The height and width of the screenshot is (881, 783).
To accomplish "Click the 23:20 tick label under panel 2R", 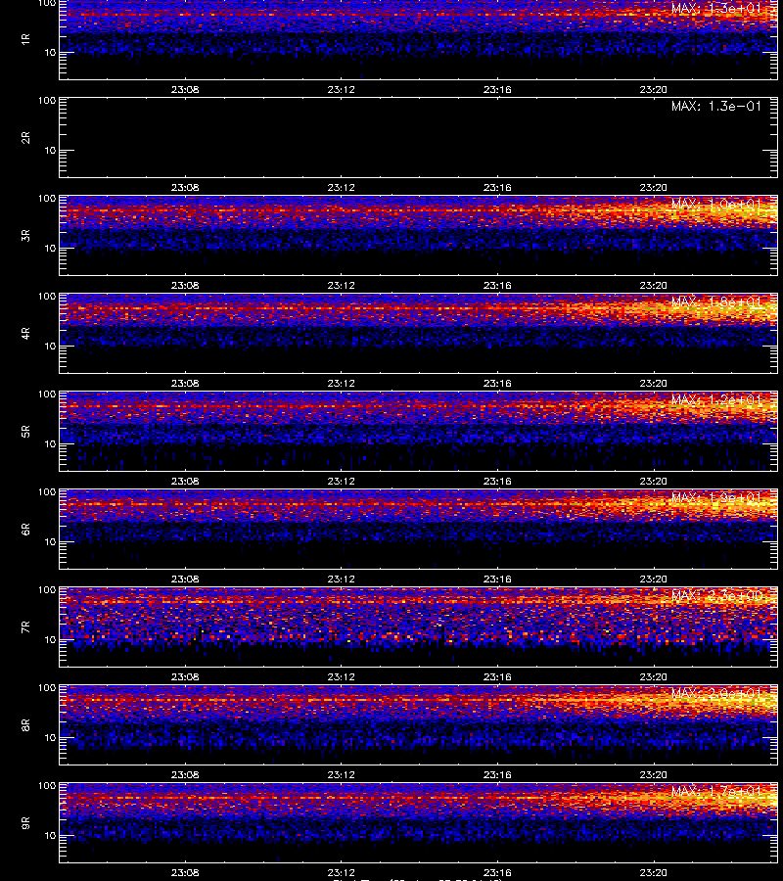I will tap(653, 187).
